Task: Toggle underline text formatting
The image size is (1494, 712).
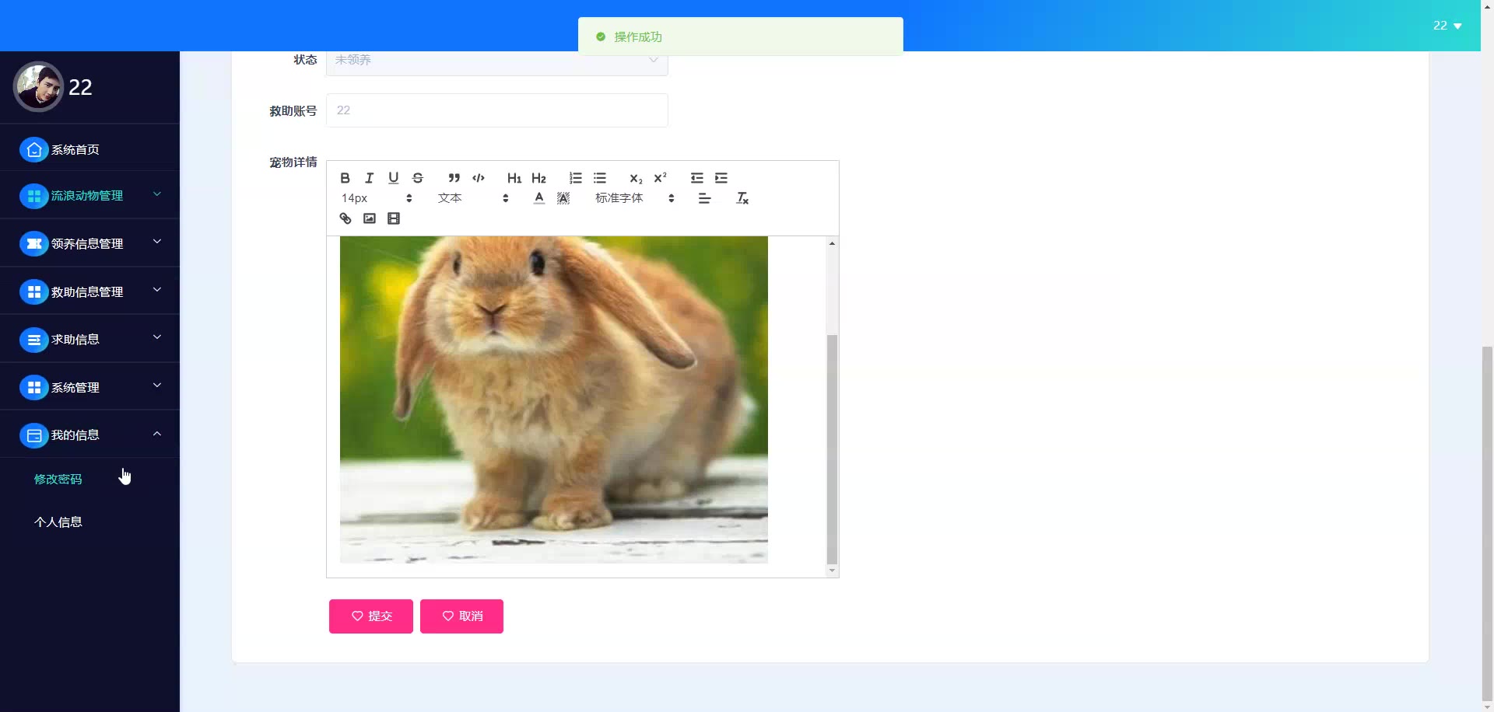Action: coord(394,178)
